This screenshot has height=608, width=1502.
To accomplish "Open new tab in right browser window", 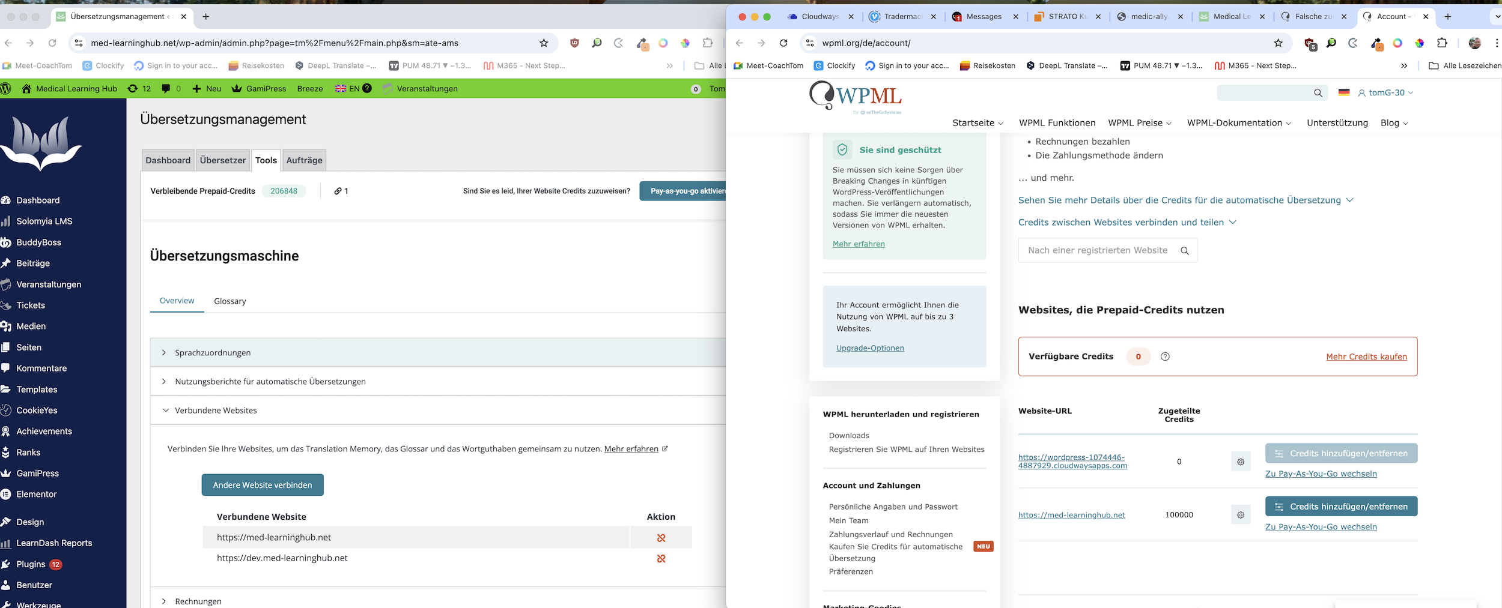I will 1448,17.
